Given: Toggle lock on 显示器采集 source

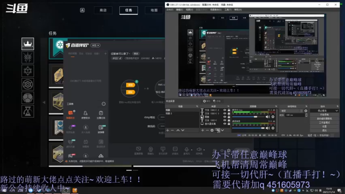Looking at the screenshot, I should click(x=229, y=124).
